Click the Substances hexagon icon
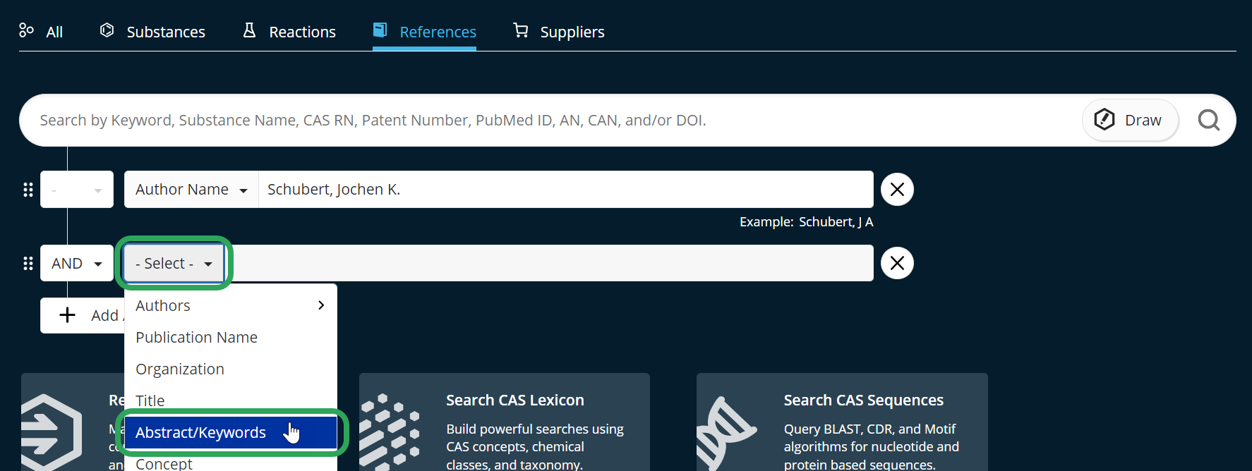The image size is (1252, 471). [107, 30]
